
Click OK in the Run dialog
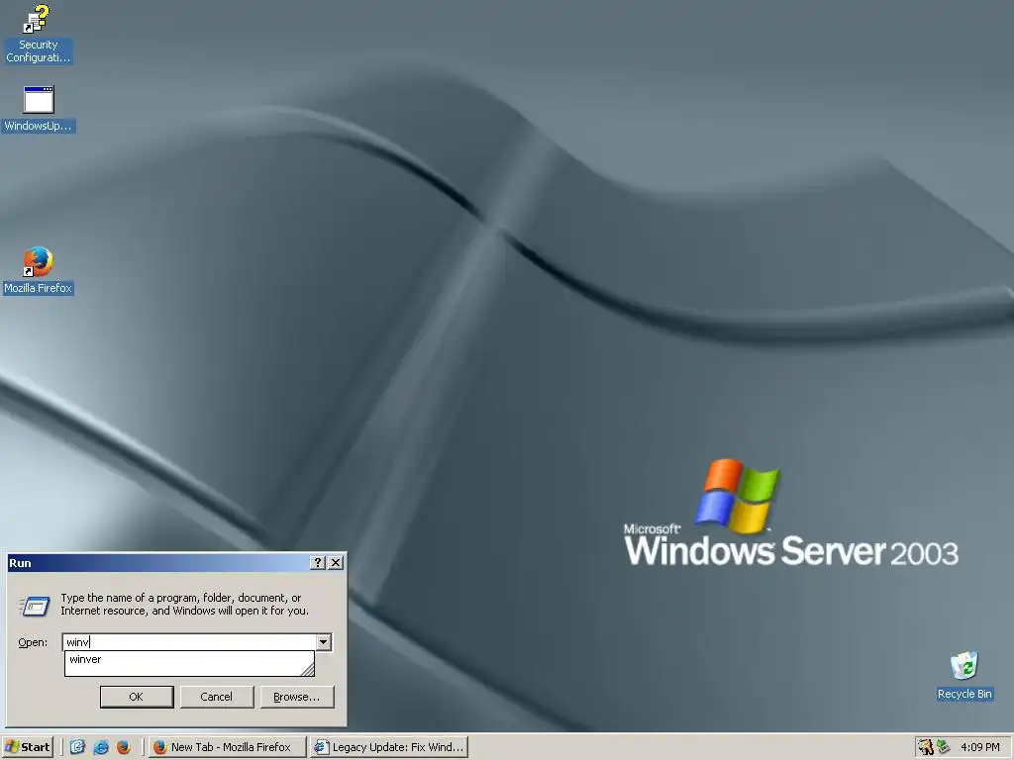click(x=137, y=697)
